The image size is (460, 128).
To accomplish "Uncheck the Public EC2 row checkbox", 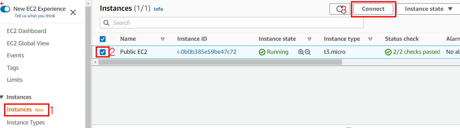I will click(x=103, y=52).
